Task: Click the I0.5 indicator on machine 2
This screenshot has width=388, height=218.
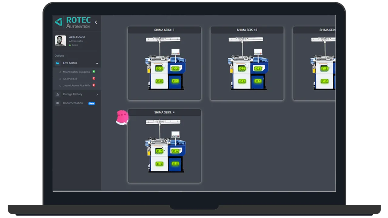Action: pyautogui.click(x=258, y=81)
